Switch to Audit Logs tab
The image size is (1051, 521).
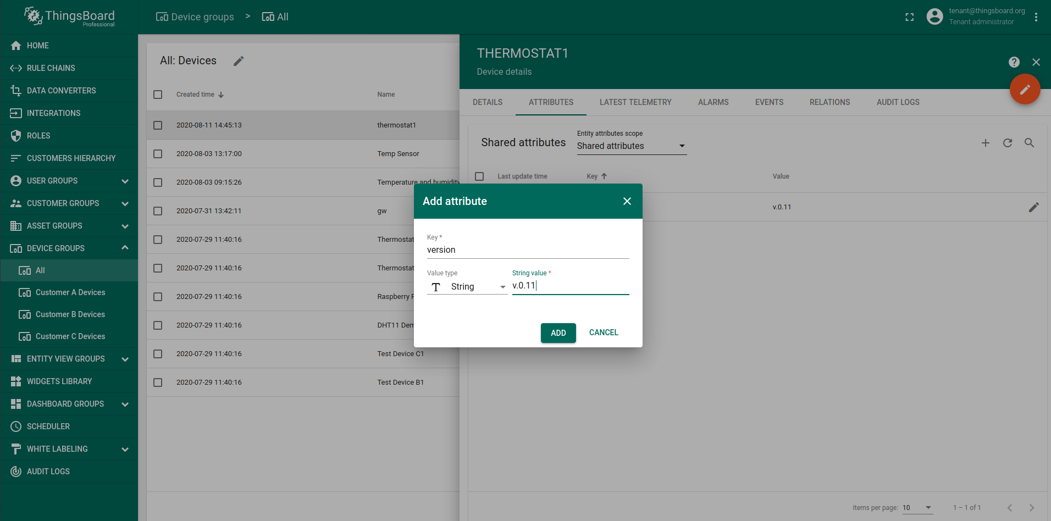coord(898,102)
